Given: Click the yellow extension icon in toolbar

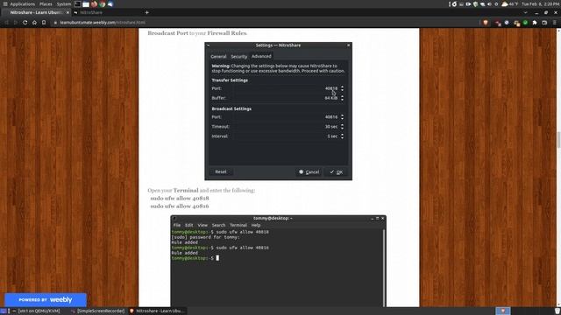Looking at the screenshot, I should click(516, 23).
